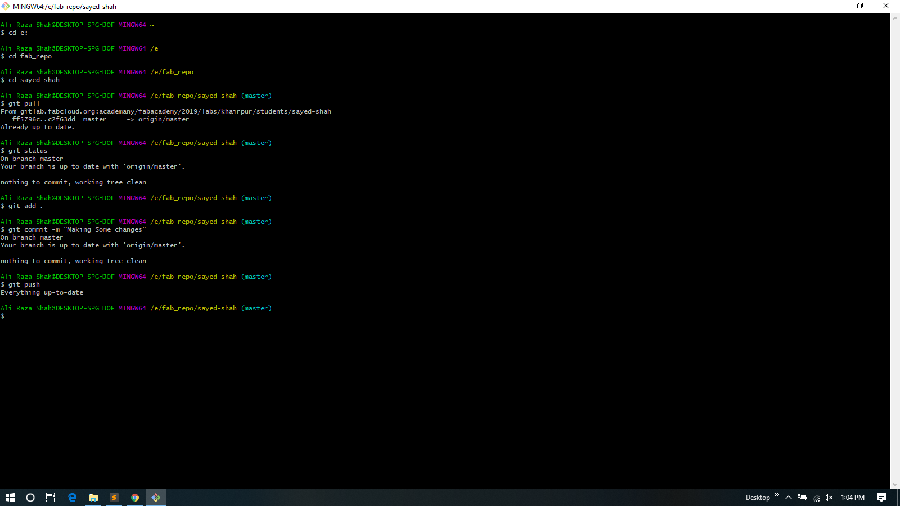Expand the Desktop toolbar chevron
The image size is (900, 506).
pyautogui.click(x=777, y=495)
